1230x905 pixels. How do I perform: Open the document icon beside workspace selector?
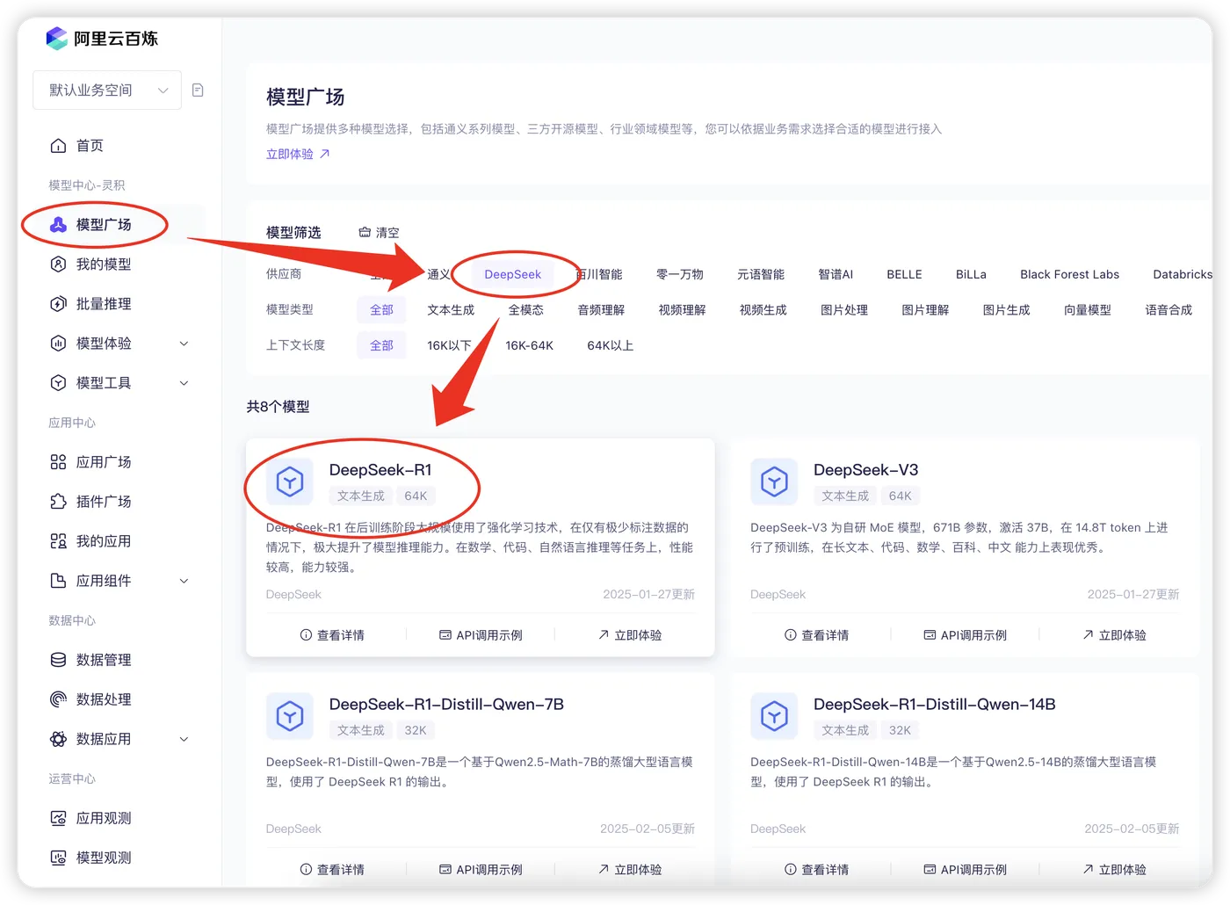(x=198, y=90)
